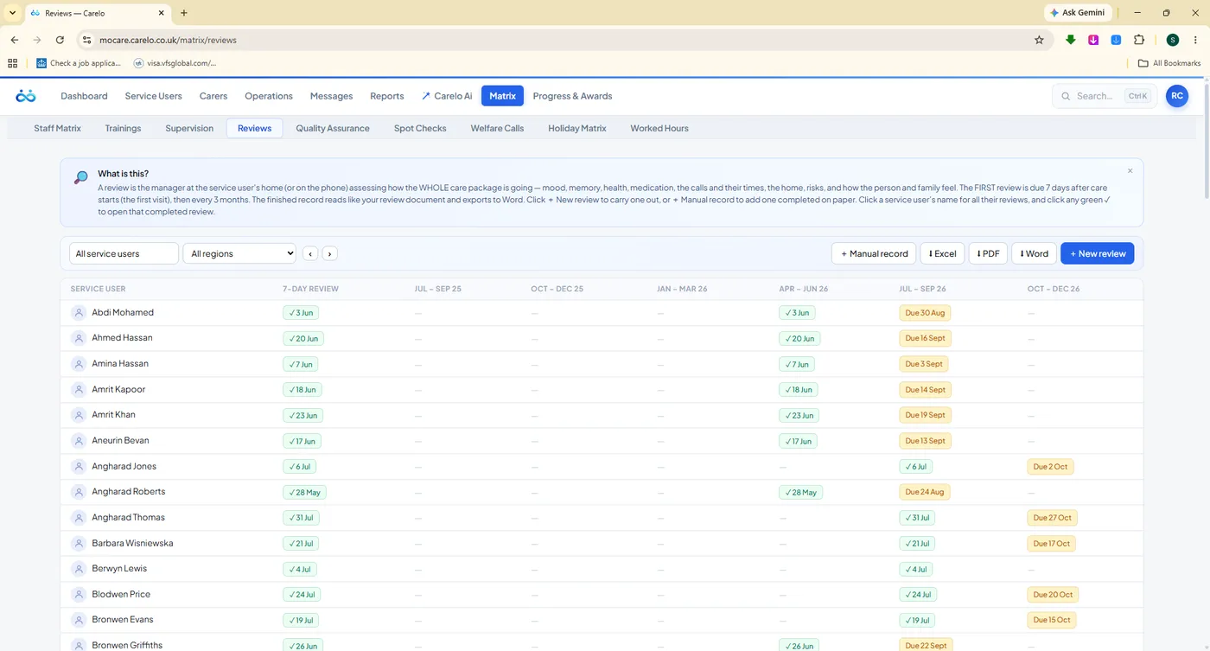Click Aneurin Bevan's person icon
Viewport: 1210px width, 651px height.
coord(79,441)
